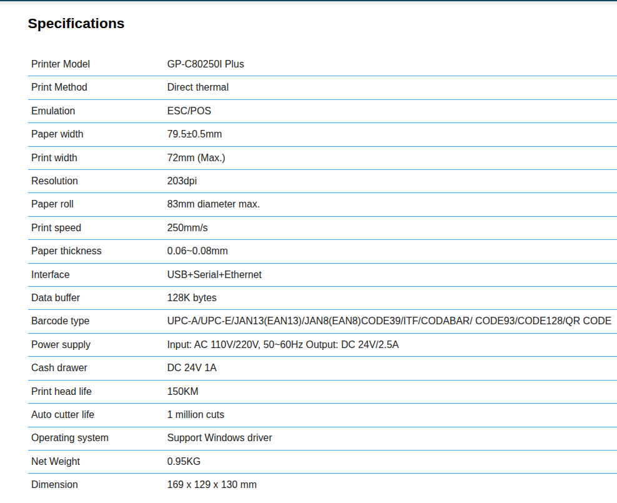The image size is (617, 503).
Task: Click the 169 x 129 x 130 mm dimension
Action: 212,485
